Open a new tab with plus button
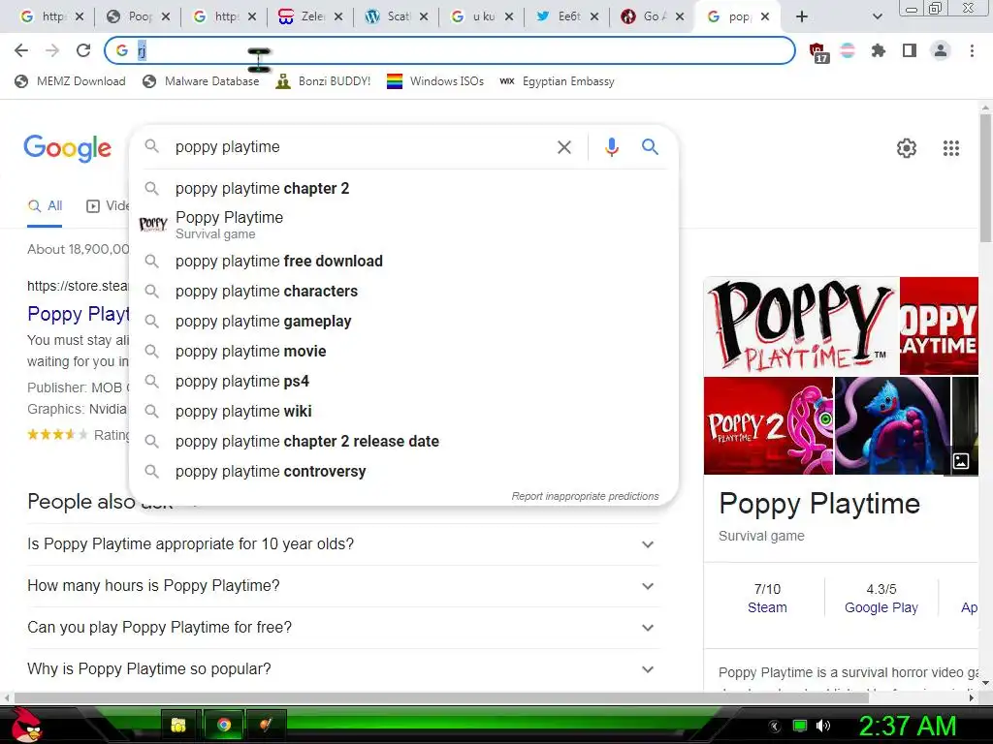 pos(802,17)
